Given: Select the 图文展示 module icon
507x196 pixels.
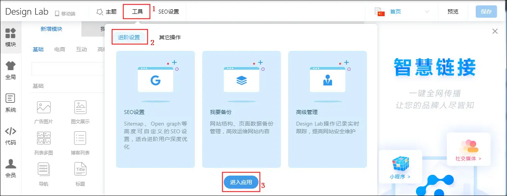Looking at the screenshot, I should click(80, 107).
